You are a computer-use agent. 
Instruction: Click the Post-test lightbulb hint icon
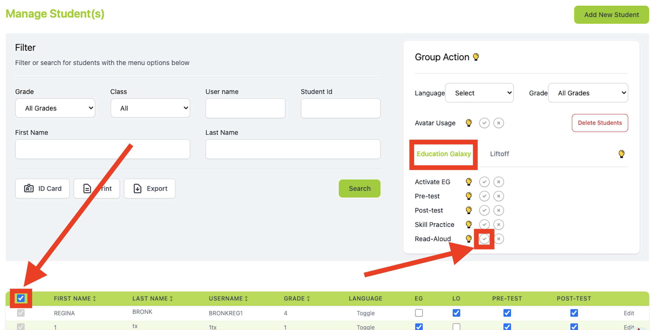click(x=469, y=210)
